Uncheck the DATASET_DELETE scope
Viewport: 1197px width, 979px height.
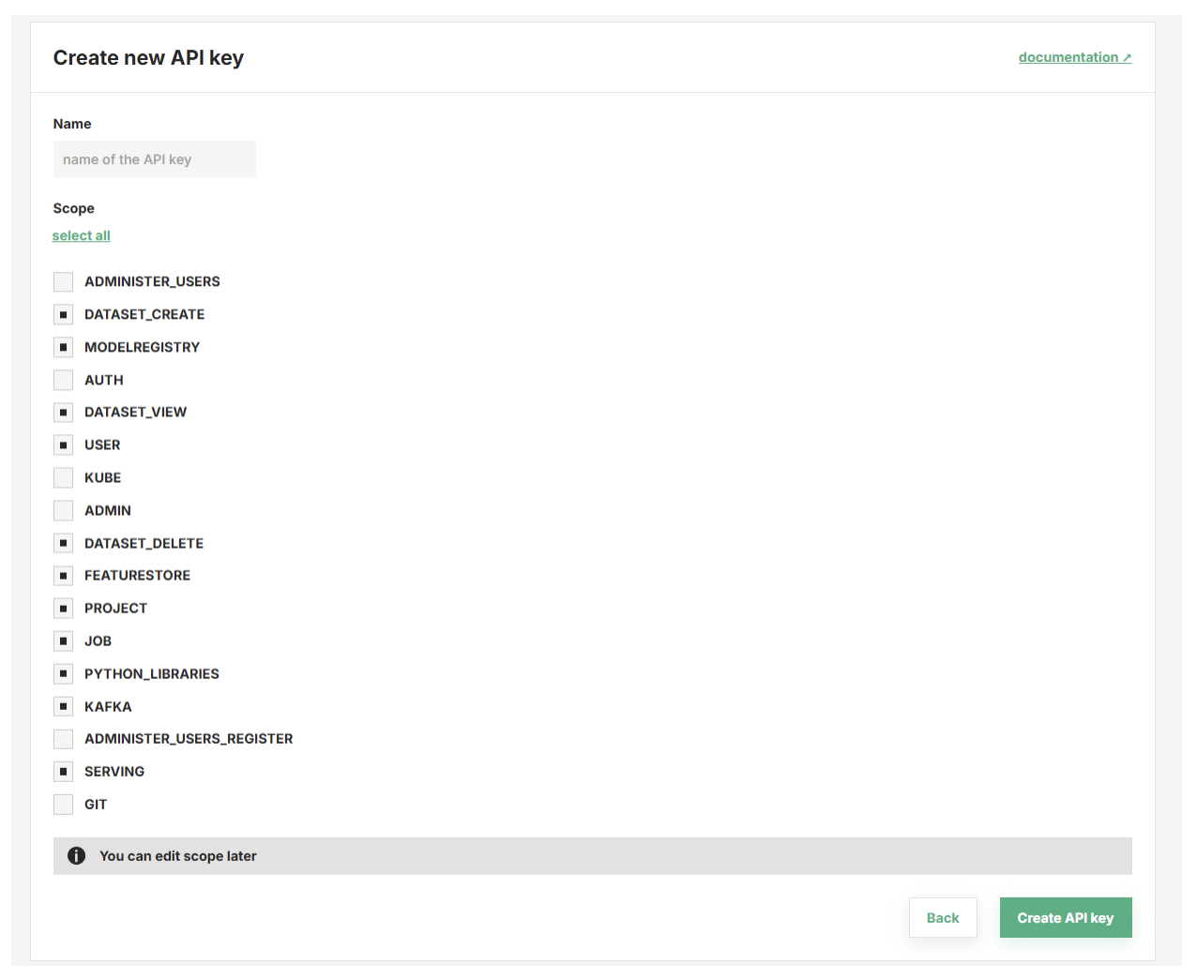click(64, 543)
